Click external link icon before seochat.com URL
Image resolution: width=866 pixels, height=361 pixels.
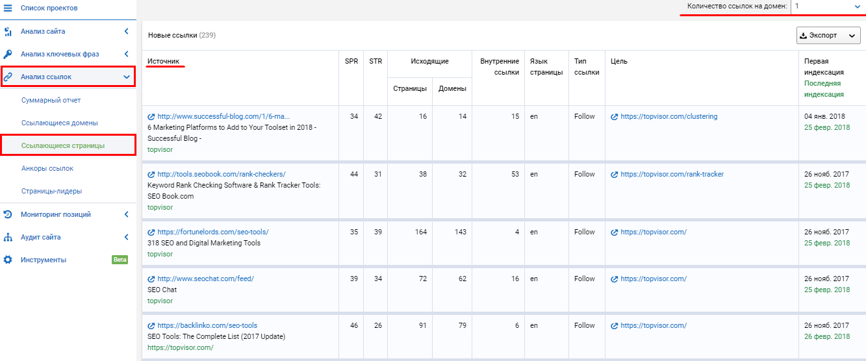tap(151, 279)
